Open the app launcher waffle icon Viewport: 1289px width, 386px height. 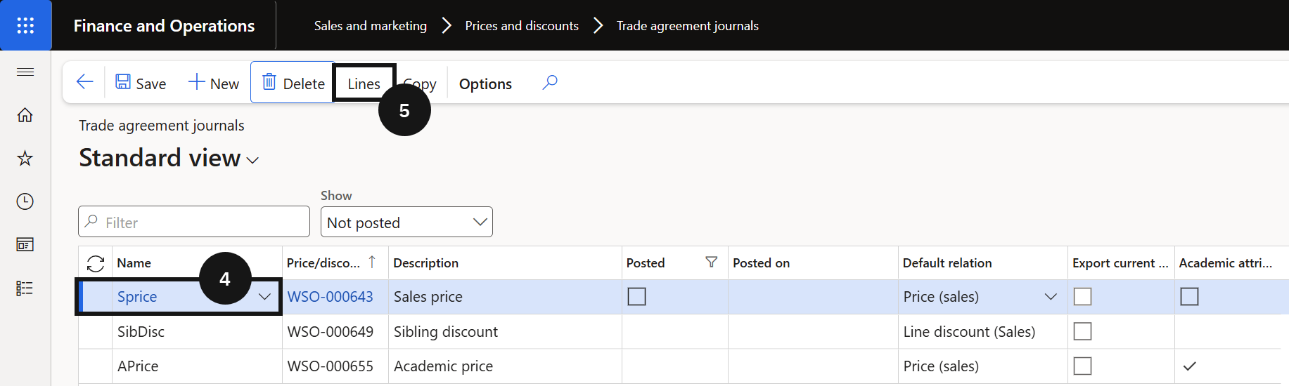(25, 25)
